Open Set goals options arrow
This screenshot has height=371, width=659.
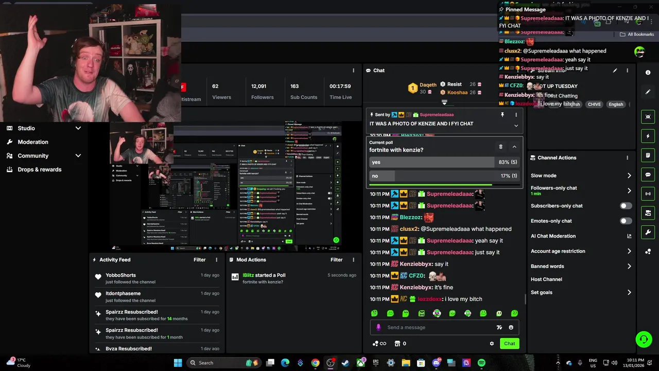click(629, 292)
